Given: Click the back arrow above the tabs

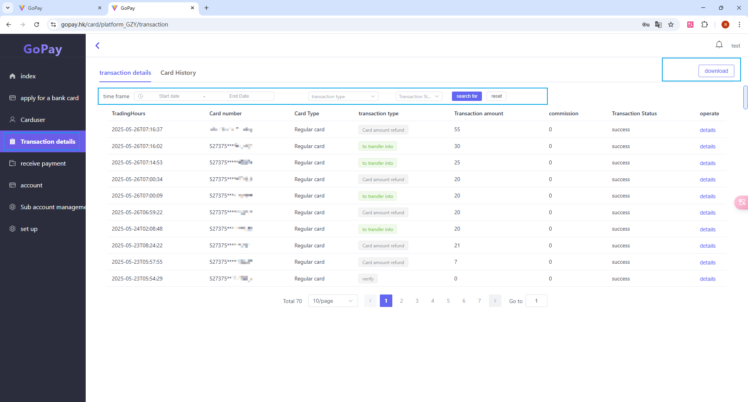Looking at the screenshot, I should point(97,46).
